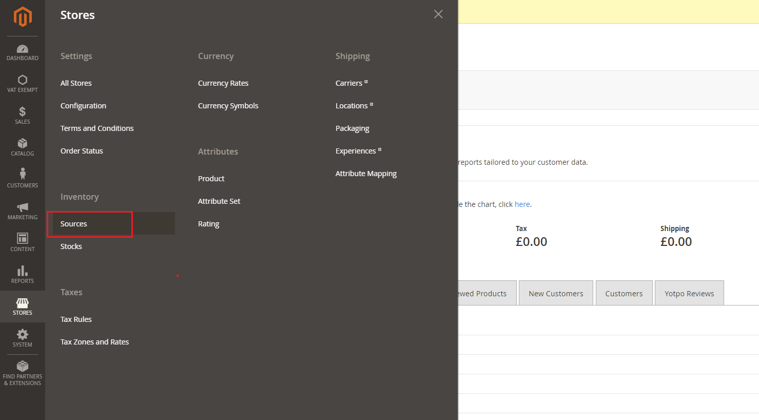Select Sources under Inventory
This screenshot has height=420, width=759.
[74, 224]
